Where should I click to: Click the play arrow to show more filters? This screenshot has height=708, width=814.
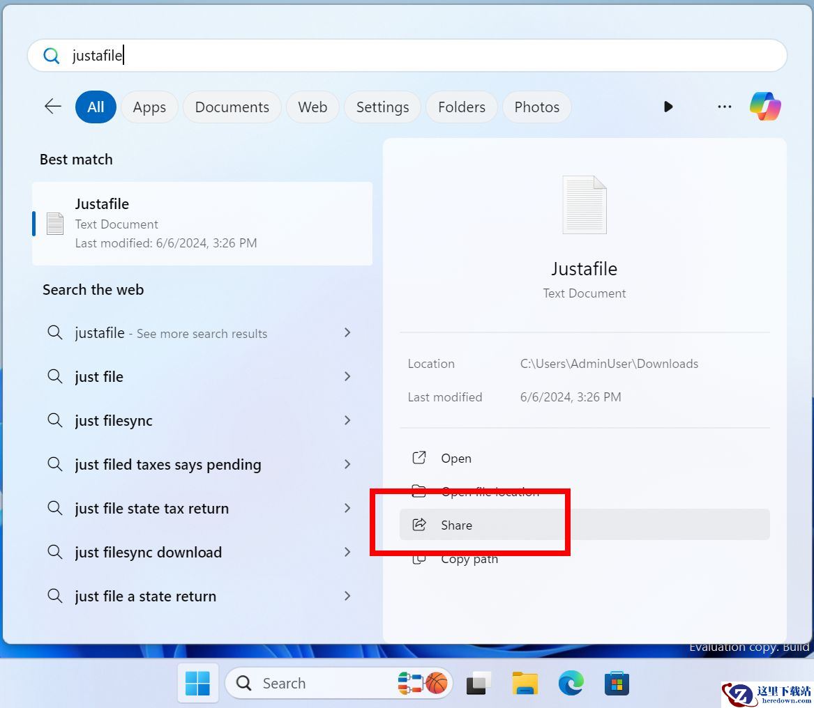coord(668,107)
